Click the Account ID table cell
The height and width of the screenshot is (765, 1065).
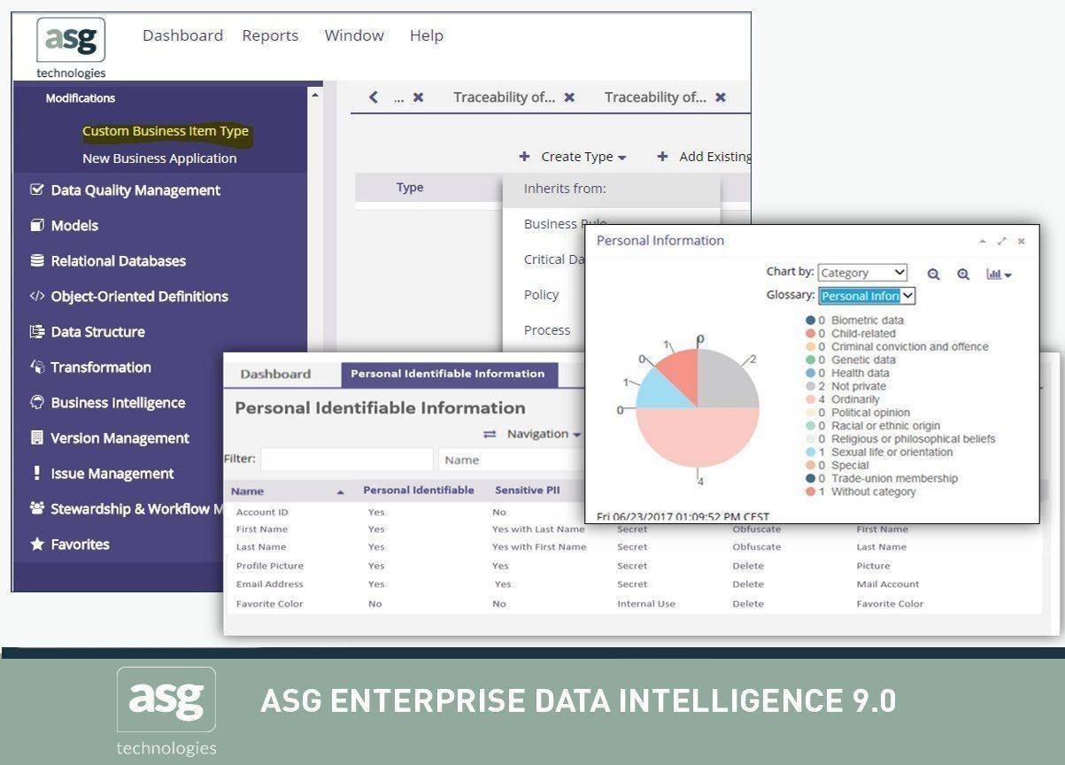click(x=262, y=512)
